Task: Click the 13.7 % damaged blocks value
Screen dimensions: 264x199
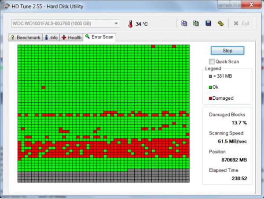Action: 239,123
